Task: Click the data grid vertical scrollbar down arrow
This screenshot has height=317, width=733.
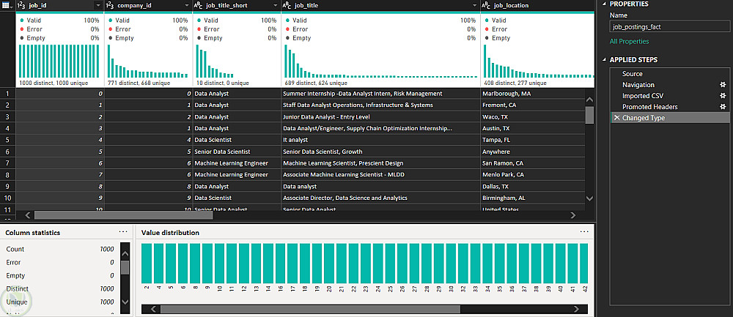Action: [x=589, y=198]
